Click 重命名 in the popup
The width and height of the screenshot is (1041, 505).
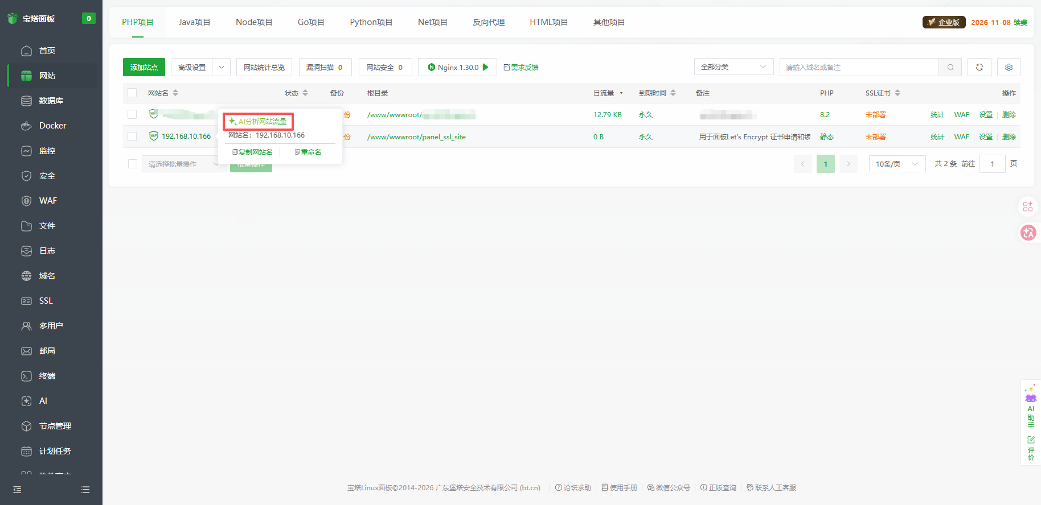(308, 152)
